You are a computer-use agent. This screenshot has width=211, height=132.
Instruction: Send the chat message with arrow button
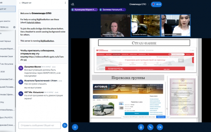coord(65,125)
